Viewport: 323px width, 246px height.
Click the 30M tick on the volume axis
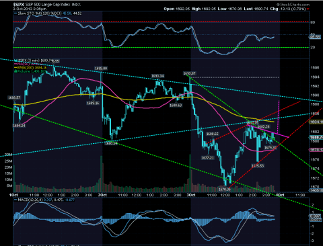(x=9, y=155)
